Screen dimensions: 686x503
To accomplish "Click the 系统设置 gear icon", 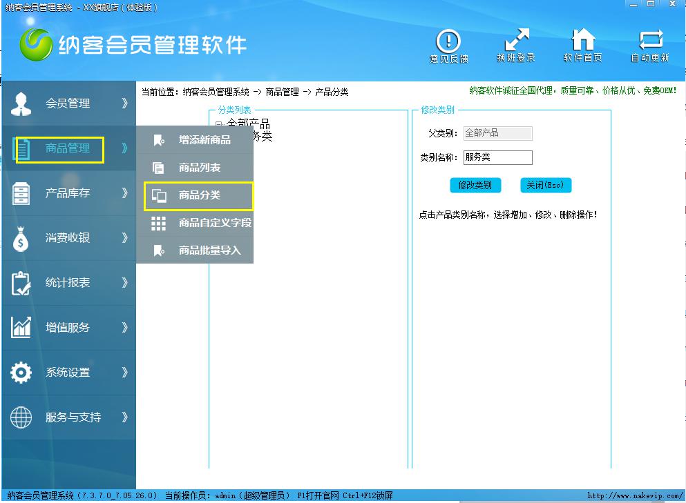I will [21, 373].
